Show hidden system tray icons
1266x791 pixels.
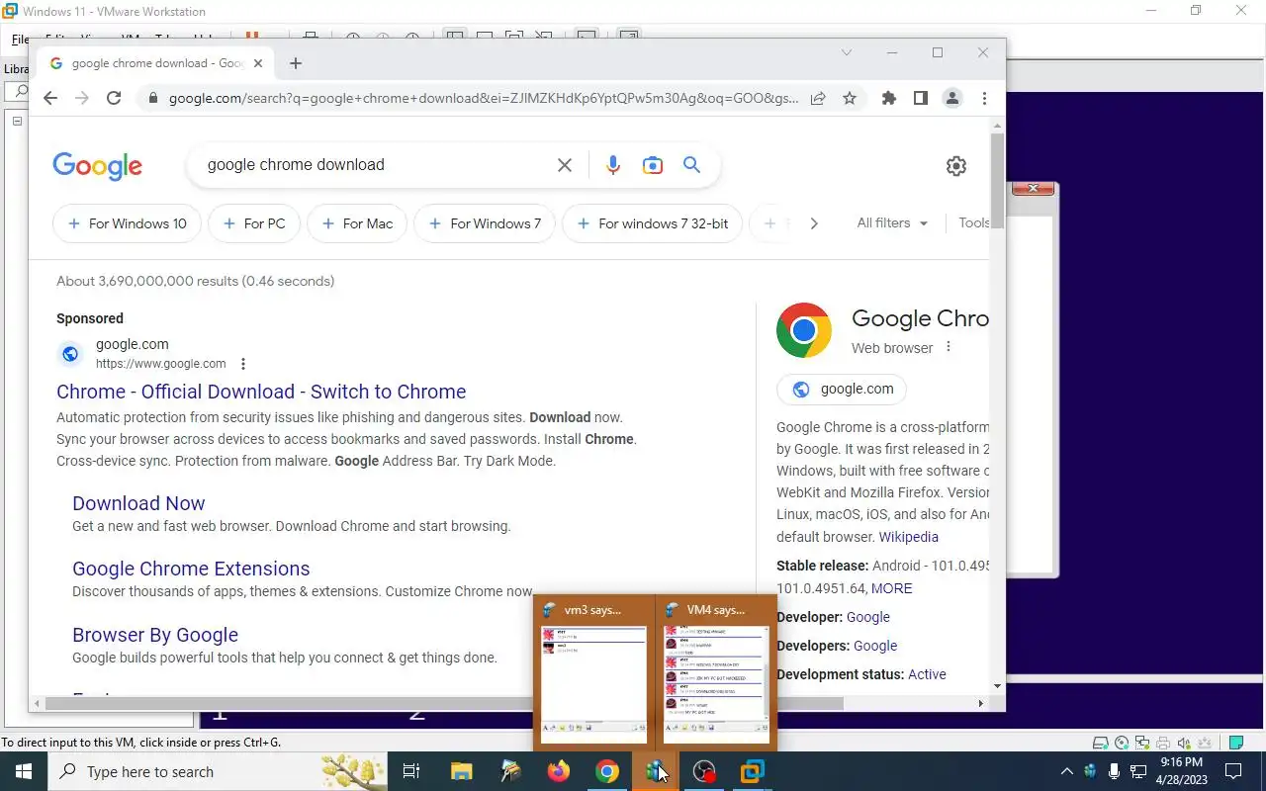tap(1066, 771)
